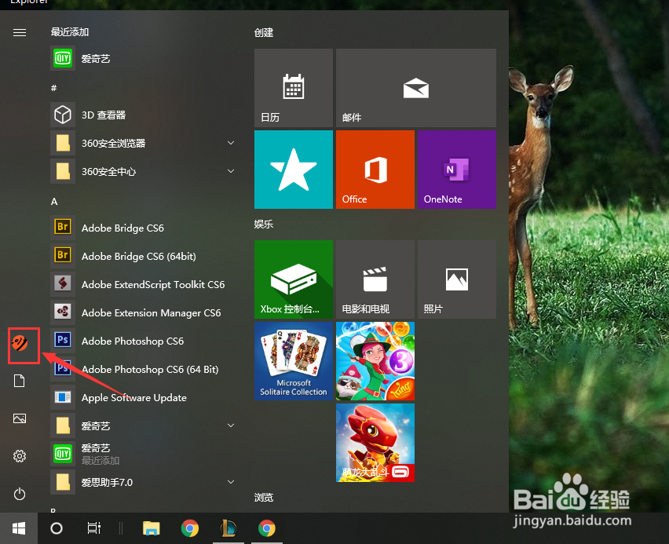This screenshot has height=544, width=669.
Task: Switch to League of Legends on taskbar
Action: point(228,528)
